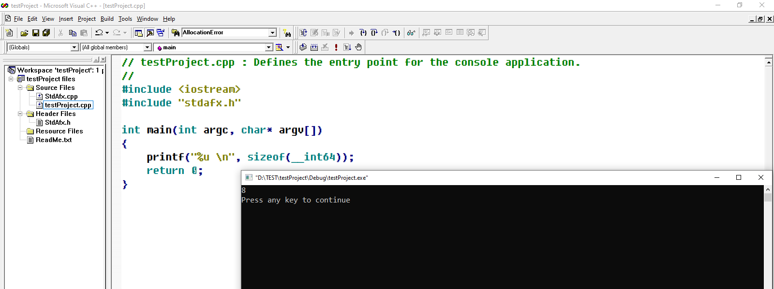Select StdAfx.h in the file tree
The height and width of the screenshot is (289, 774).
point(58,122)
